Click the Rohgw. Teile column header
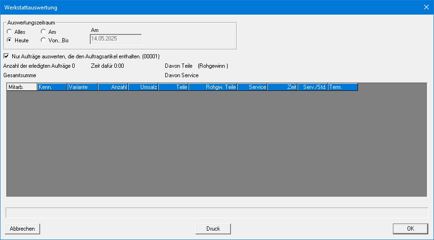Image resolution: width=434 pixels, height=240 pixels. 213,87
